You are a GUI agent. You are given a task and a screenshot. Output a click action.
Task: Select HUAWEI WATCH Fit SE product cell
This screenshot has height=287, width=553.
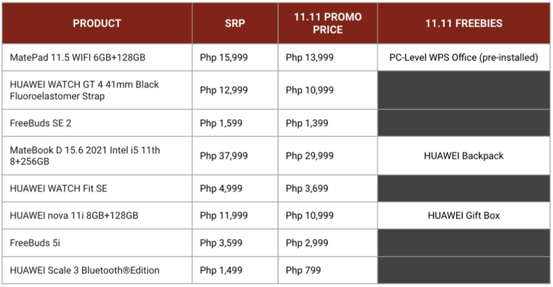coord(97,188)
